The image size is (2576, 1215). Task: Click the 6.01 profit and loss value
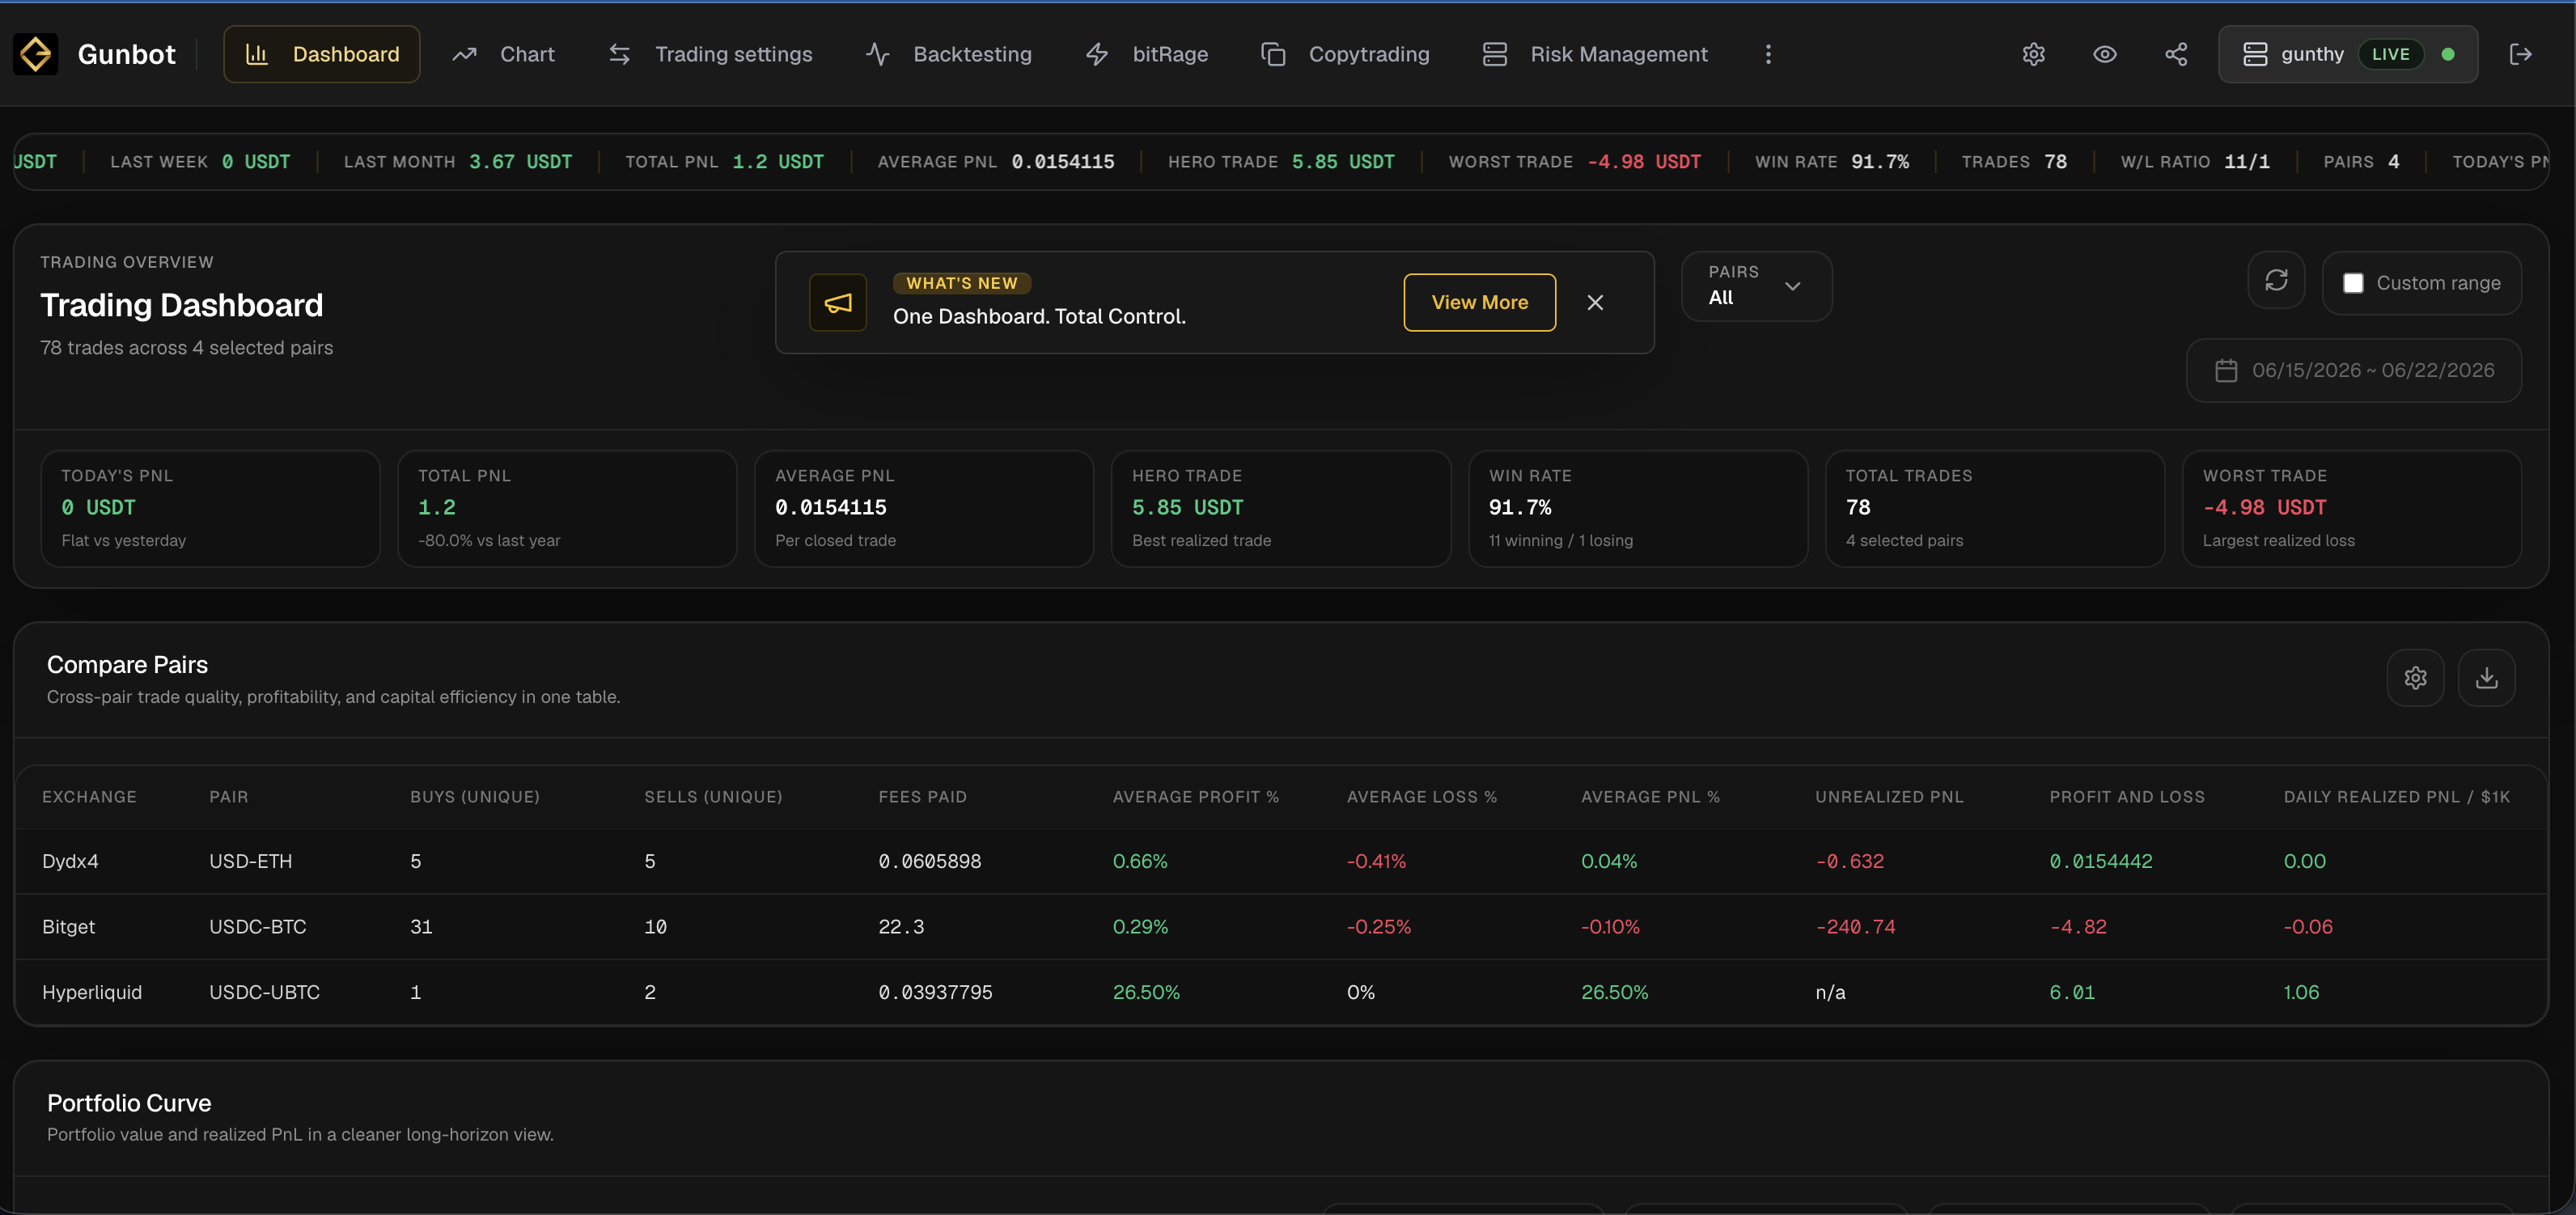(2072, 992)
